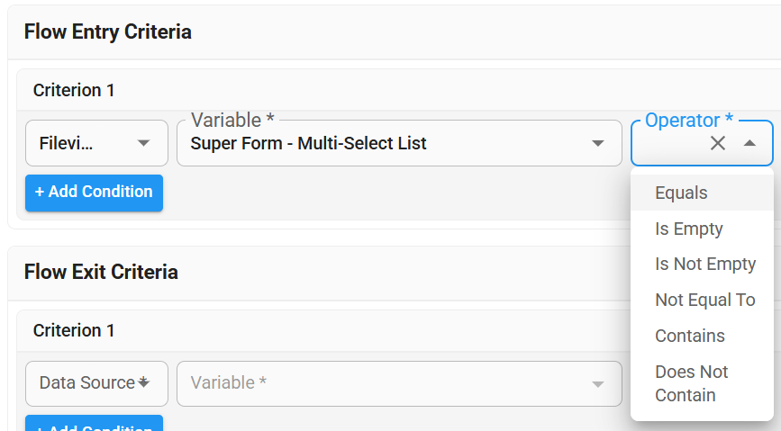Select Not Equal To in the operator list

click(x=704, y=300)
